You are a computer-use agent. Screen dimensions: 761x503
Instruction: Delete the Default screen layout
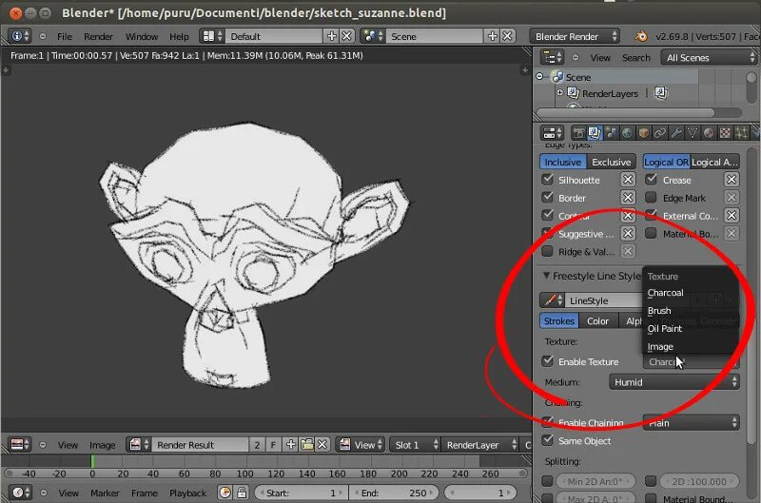pyautogui.click(x=346, y=36)
